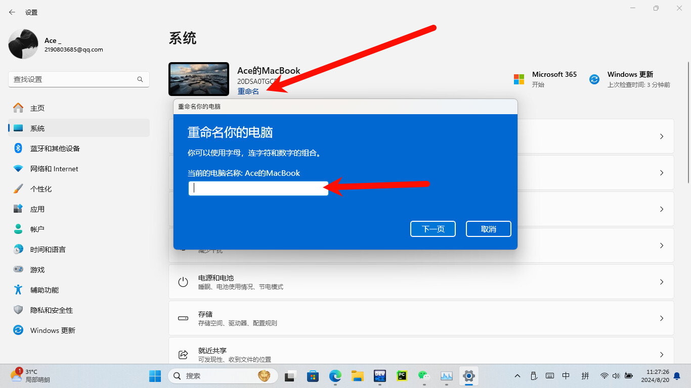Open 蓝牙和其他设备 from the sidebar
691x388 pixels.
point(55,149)
